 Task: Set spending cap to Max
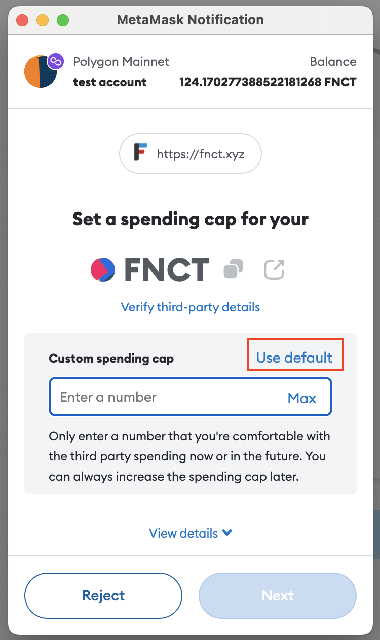302,398
